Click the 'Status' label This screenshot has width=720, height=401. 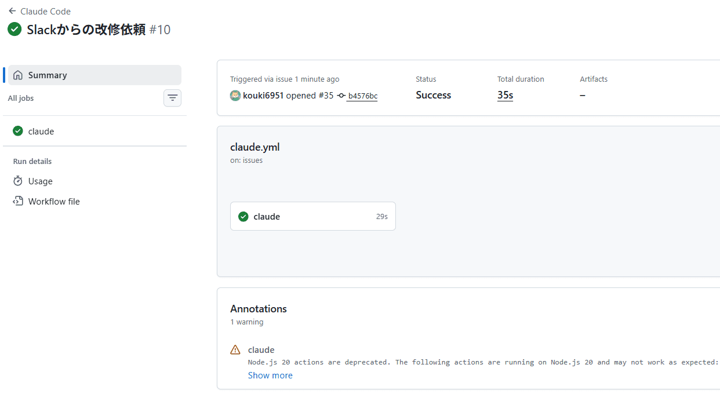[426, 79]
